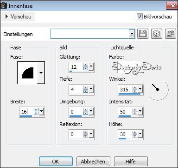Adjust the light angle dial
178x168 pixels.
point(157,90)
